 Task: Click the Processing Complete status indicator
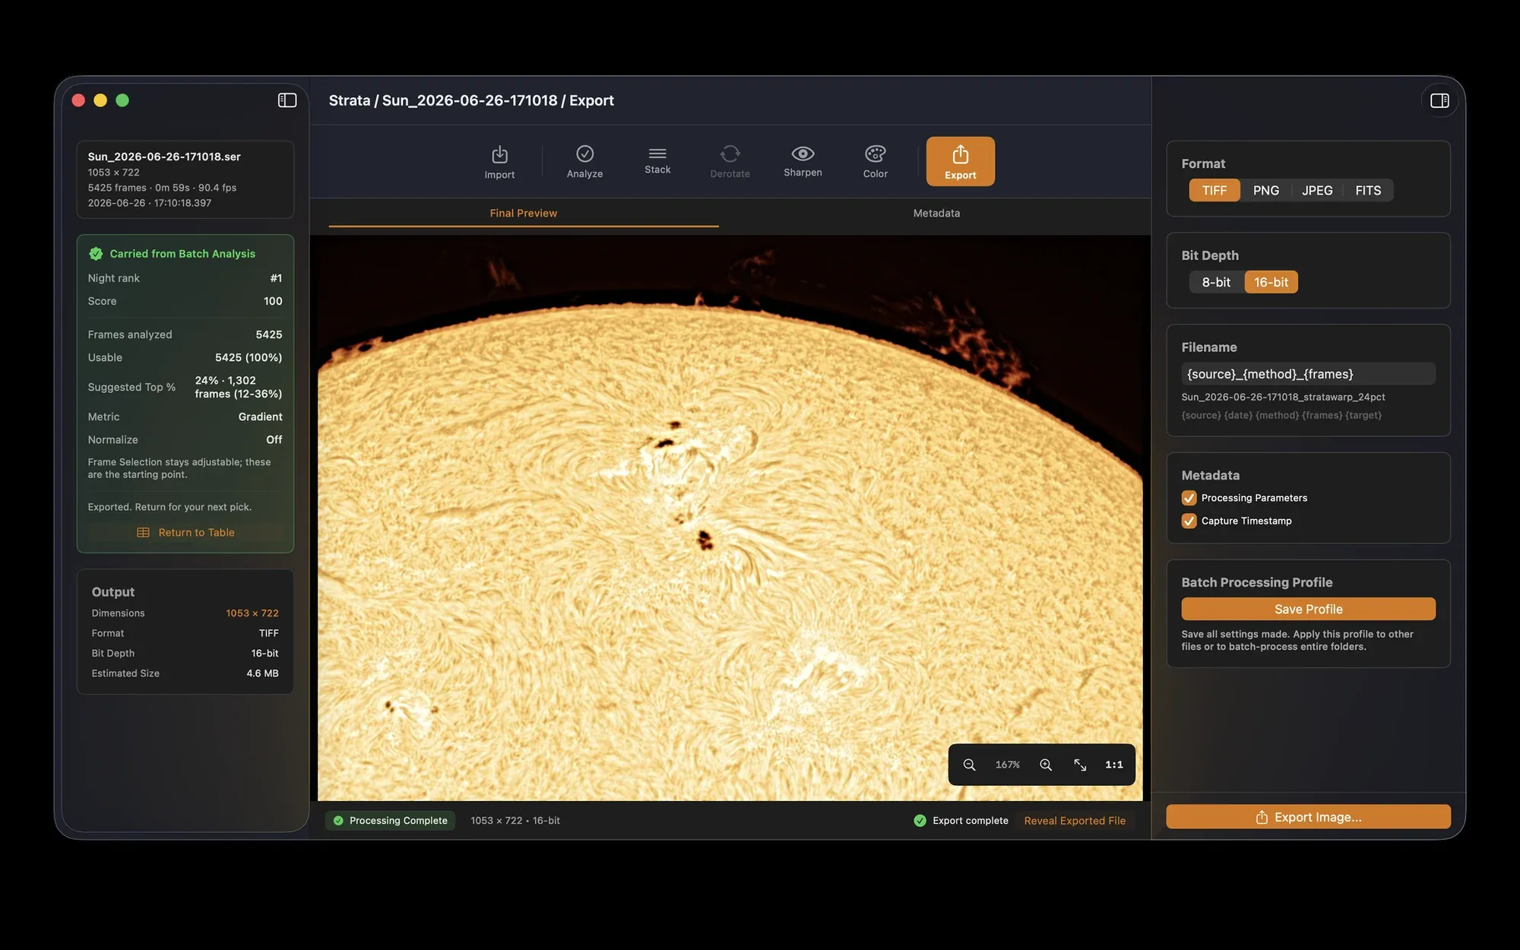pos(390,821)
